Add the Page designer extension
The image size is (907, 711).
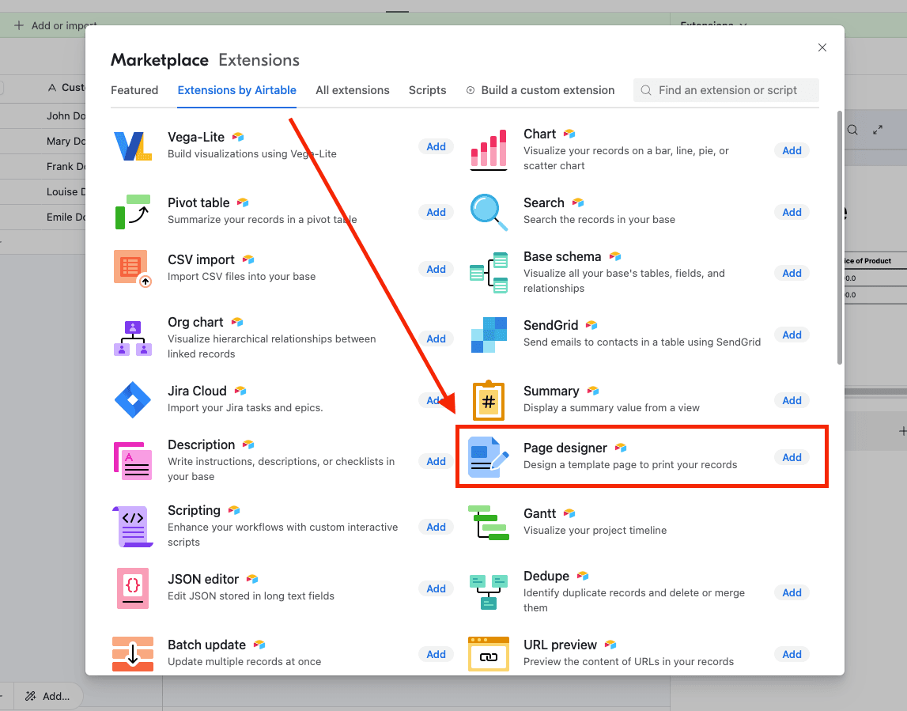[x=792, y=457]
